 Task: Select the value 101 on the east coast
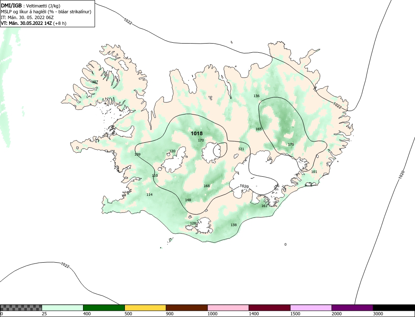(314, 172)
